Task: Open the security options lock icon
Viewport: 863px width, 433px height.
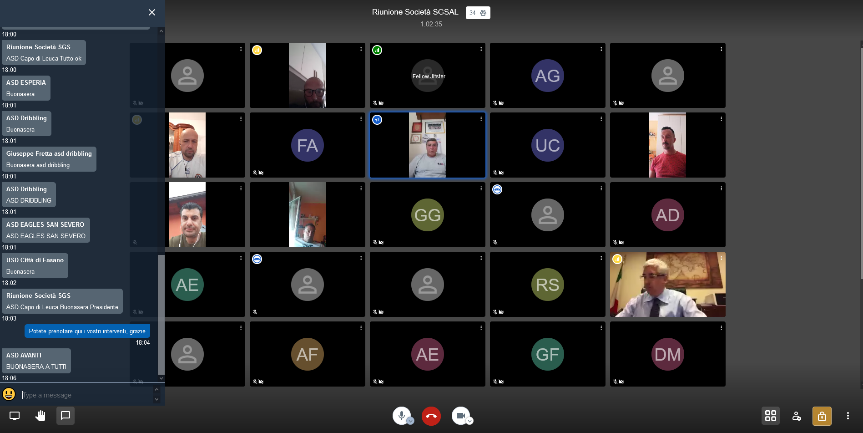Action: click(x=822, y=416)
